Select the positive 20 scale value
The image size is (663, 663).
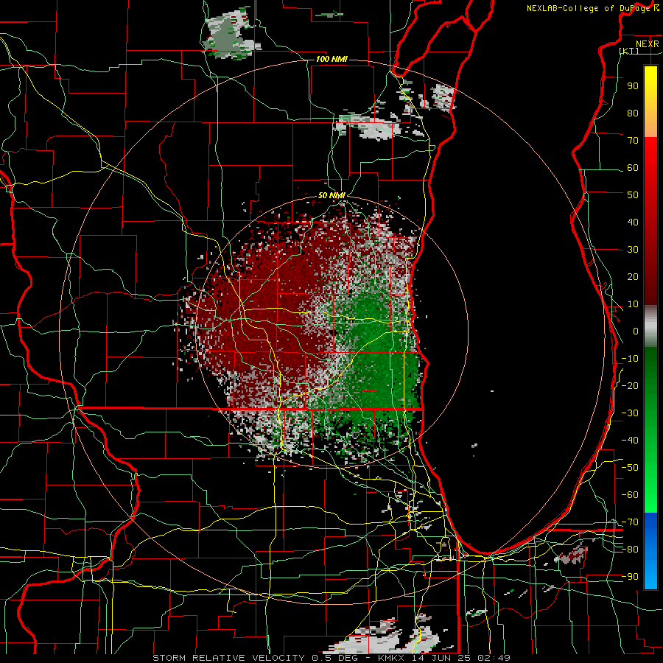pos(633,277)
